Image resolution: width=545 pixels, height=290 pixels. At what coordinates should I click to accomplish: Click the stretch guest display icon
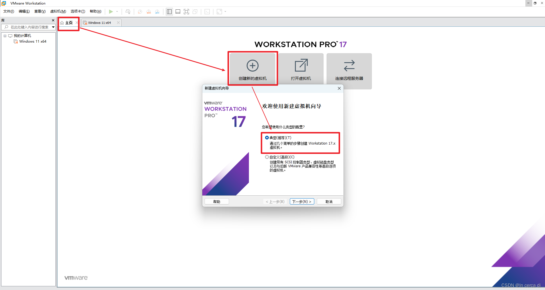(219, 12)
